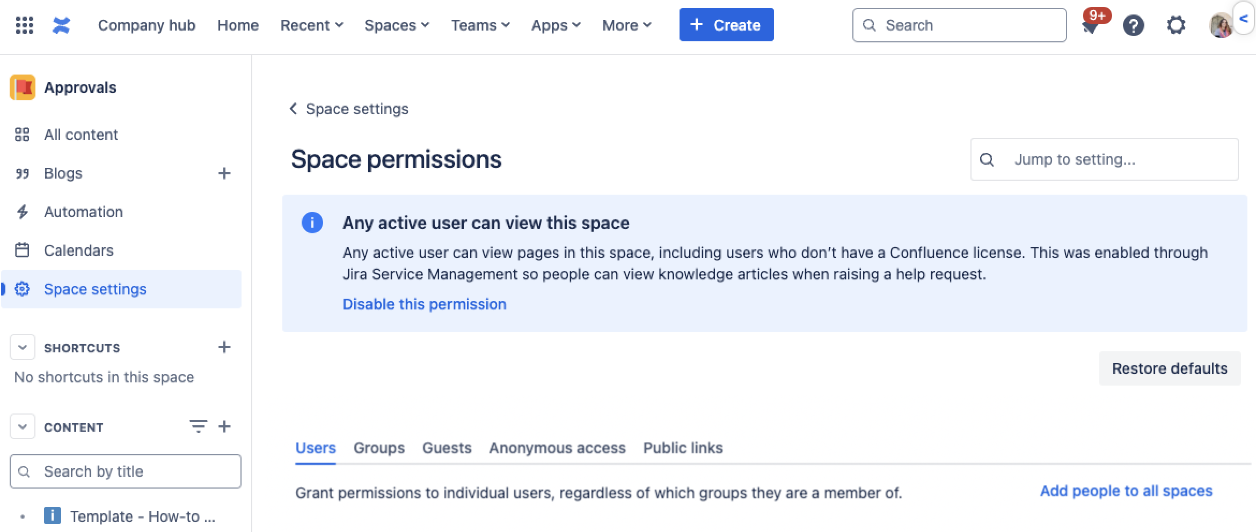Open the All content section
This screenshot has height=532, width=1256.
point(81,135)
